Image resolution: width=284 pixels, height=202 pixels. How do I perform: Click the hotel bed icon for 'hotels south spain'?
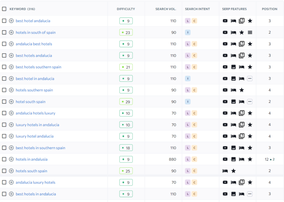(x=225, y=171)
